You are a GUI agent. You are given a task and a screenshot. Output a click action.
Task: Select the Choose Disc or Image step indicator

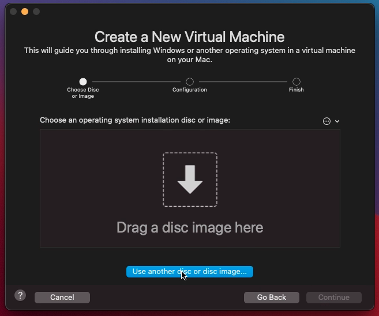[x=83, y=82]
